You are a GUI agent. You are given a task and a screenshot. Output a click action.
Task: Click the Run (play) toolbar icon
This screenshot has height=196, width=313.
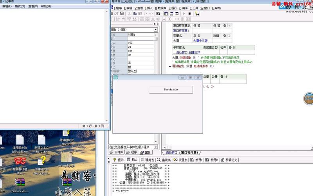click(184, 14)
